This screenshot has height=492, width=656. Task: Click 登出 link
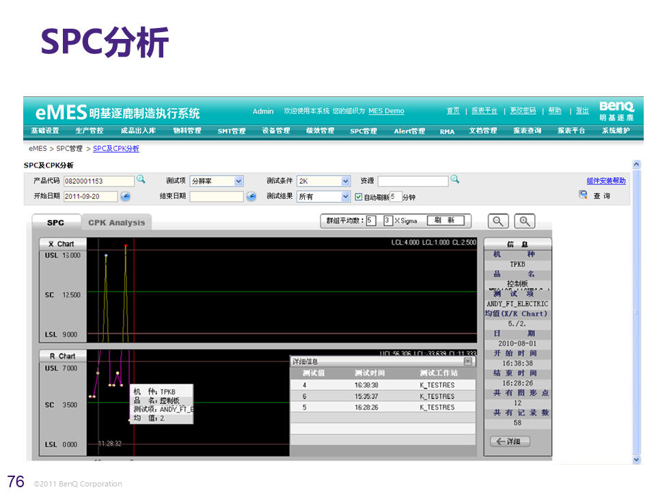click(x=582, y=111)
